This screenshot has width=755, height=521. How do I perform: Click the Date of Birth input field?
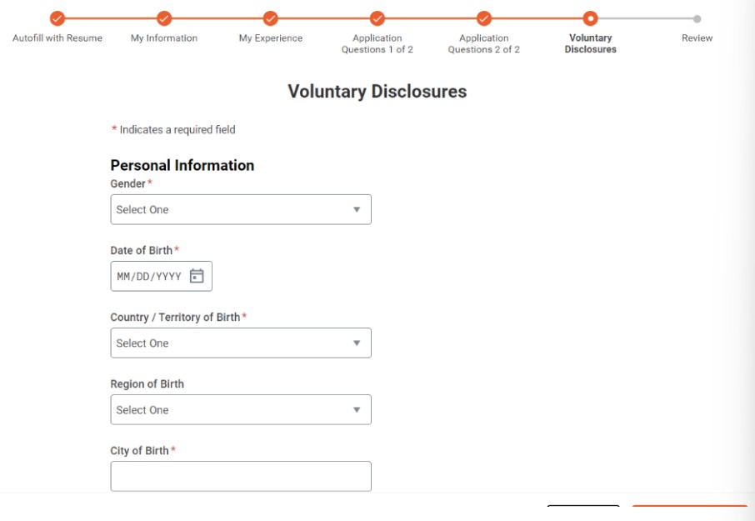coord(149,276)
